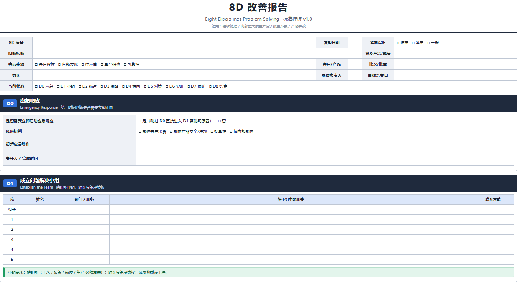The image size is (524, 282).
Task: Click the 在小组中的职责 column header
Action: coord(291,200)
